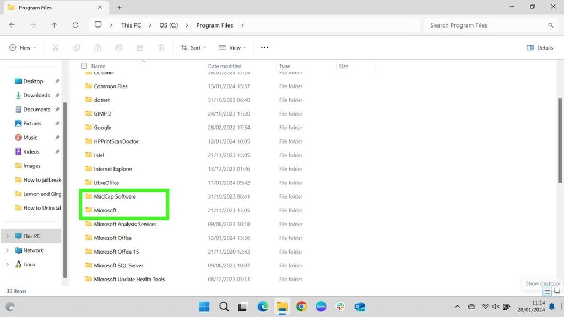This screenshot has height=317, width=564.
Task: Go up one folder with Up arrow
Action: click(x=54, y=25)
